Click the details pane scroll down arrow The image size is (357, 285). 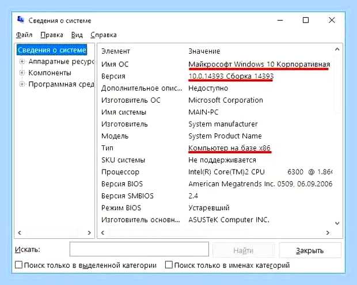337,223
